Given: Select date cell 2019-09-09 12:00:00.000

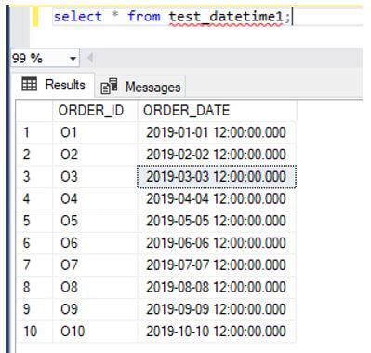Looking at the screenshot, I should (x=217, y=309).
